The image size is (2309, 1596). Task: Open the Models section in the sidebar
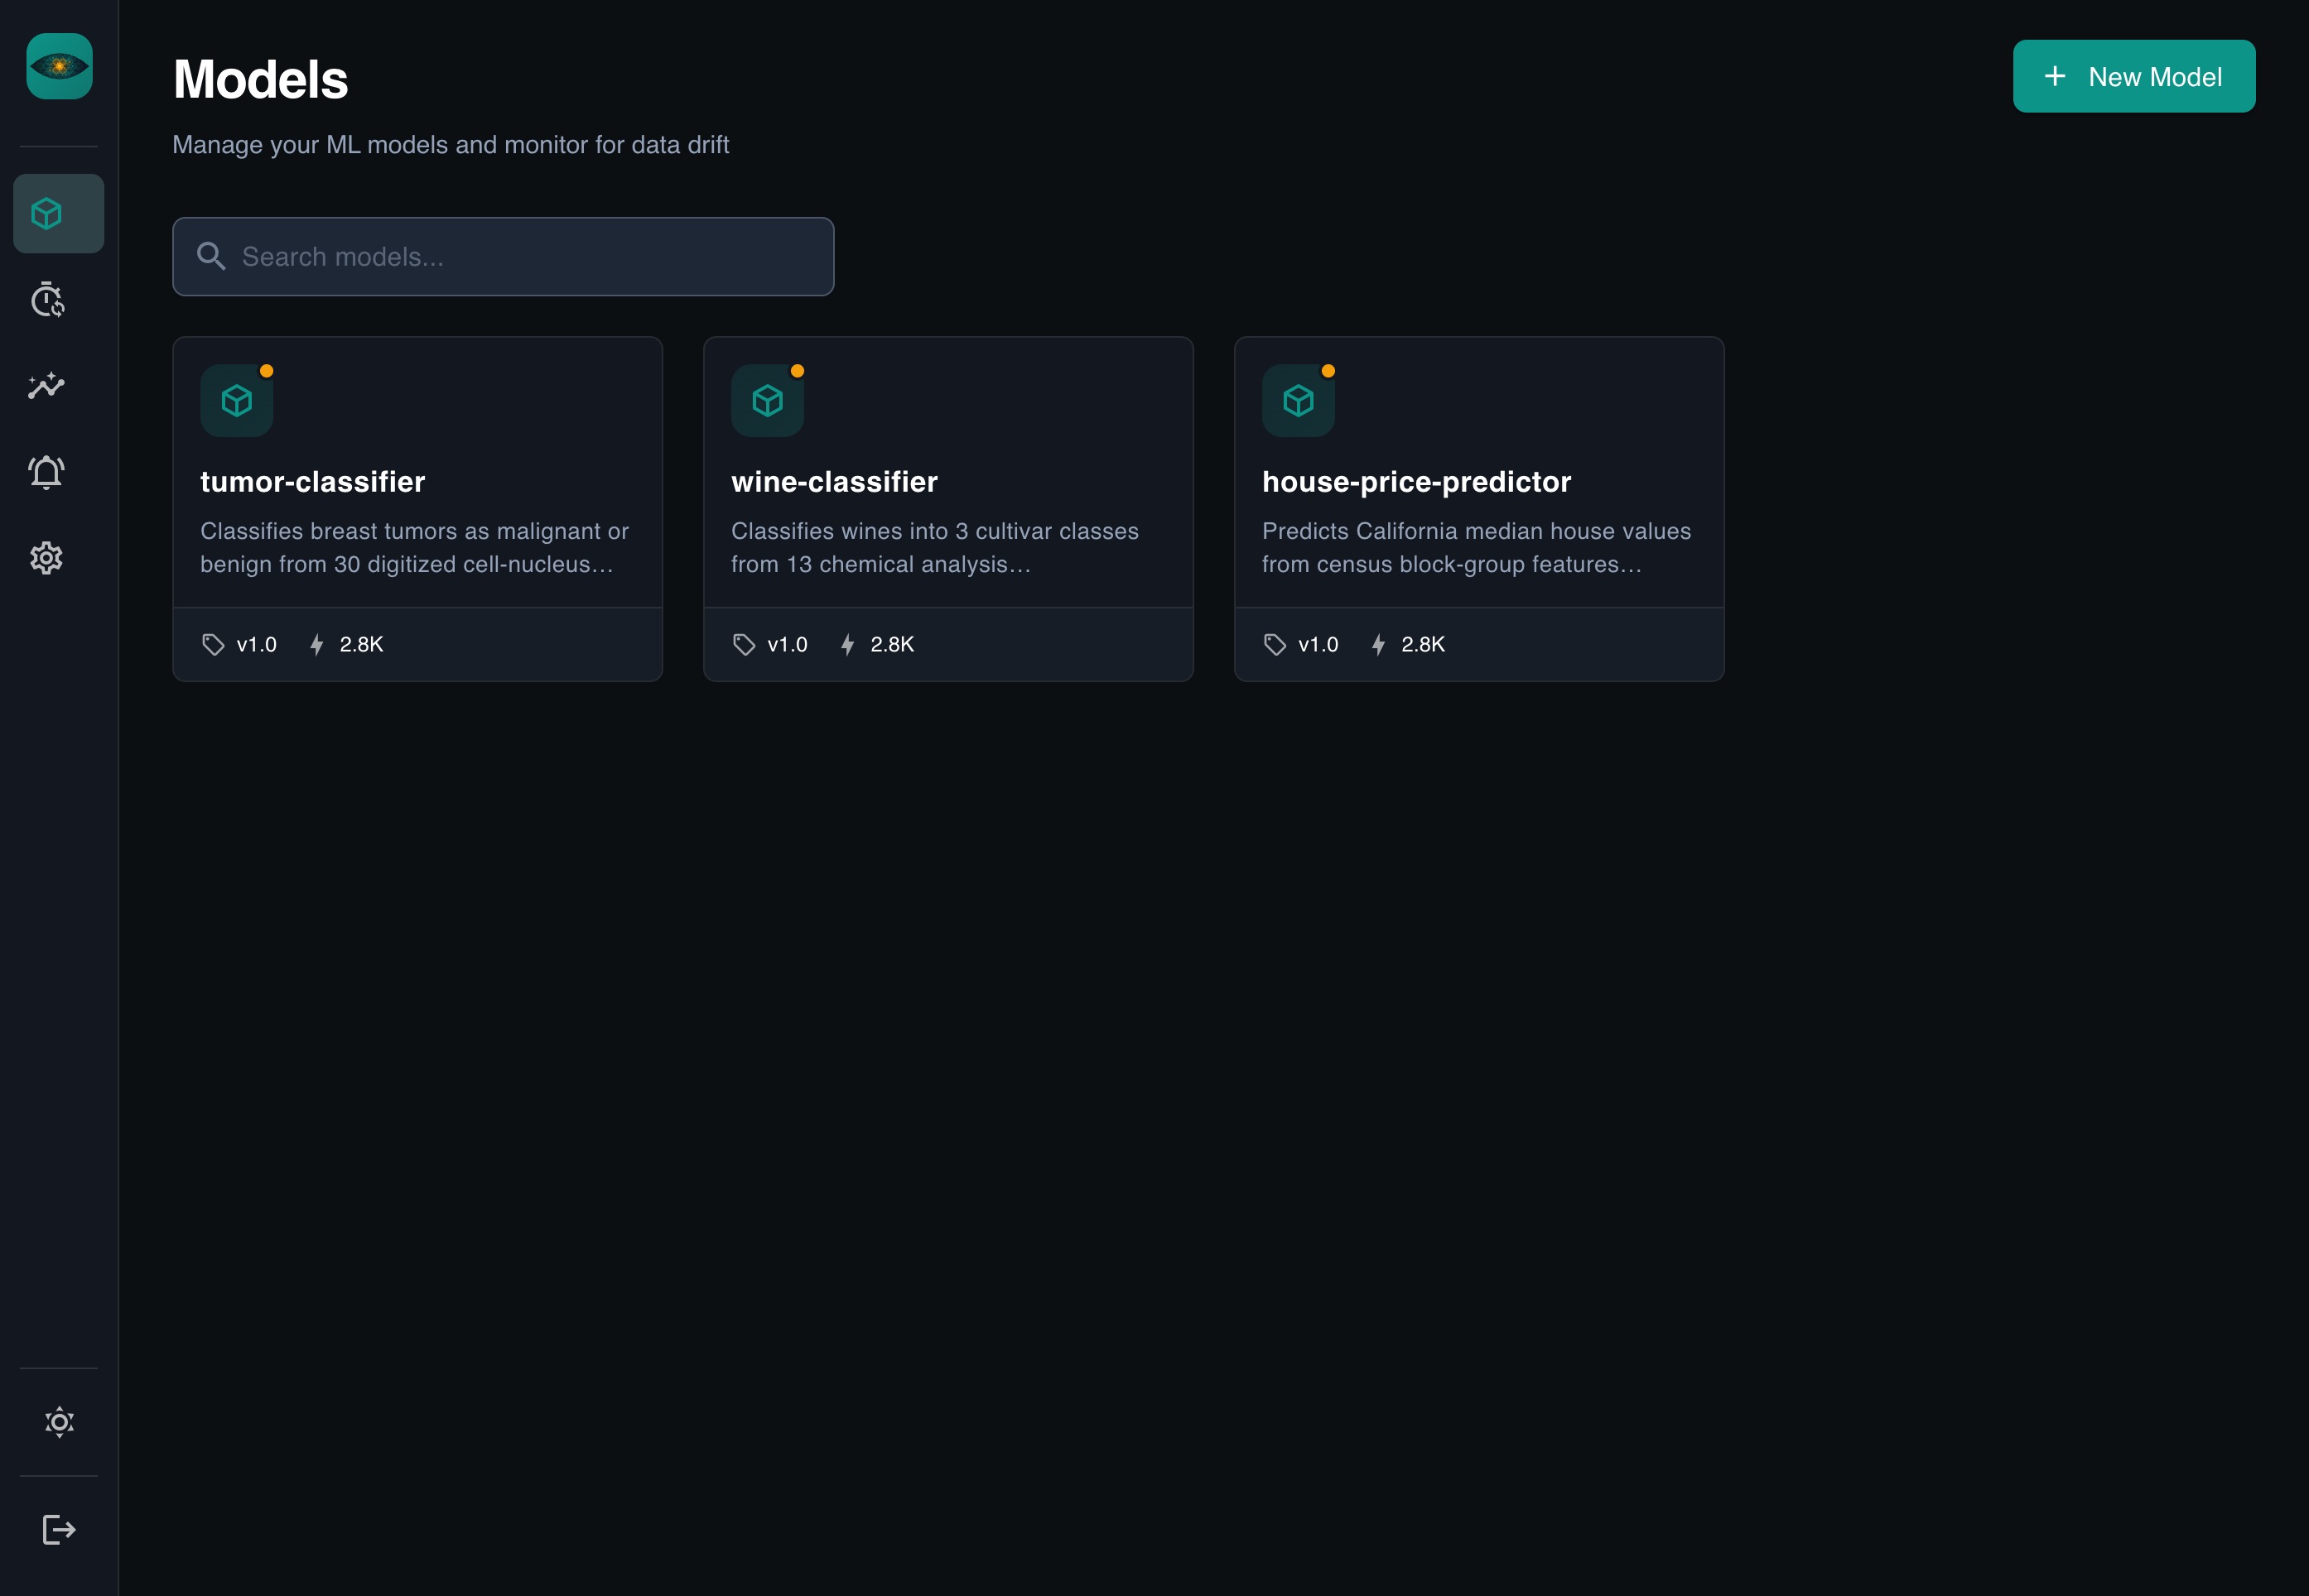click(x=57, y=213)
